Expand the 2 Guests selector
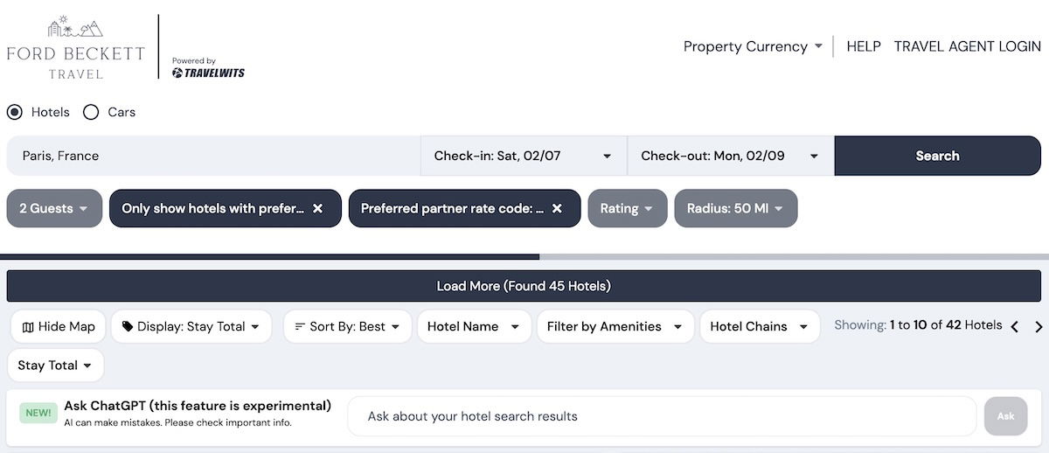The height and width of the screenshot is (453, 1049). pyautogui.click(x=54, y=208)
